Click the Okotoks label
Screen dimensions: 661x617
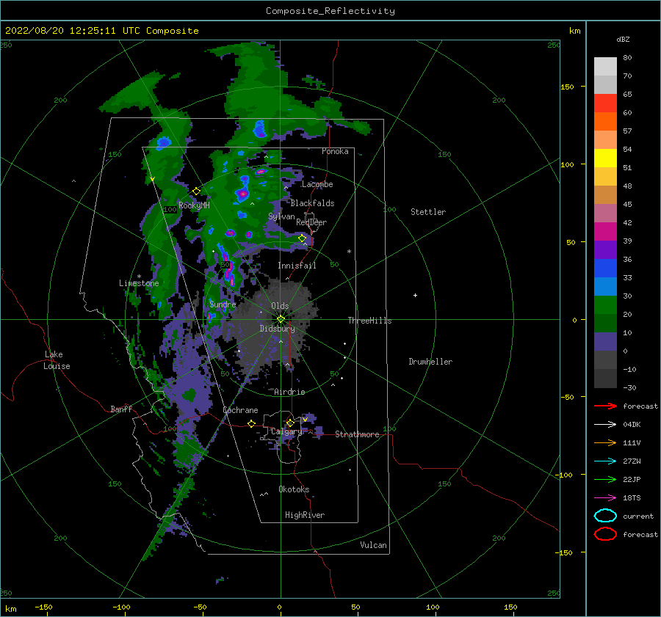coord(294,489)
